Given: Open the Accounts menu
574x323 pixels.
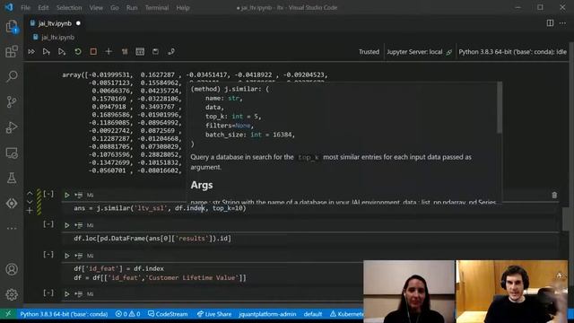Looking at the screenshot, I should coord(12,269).
